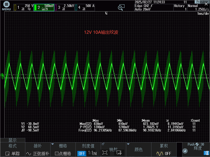Select channel 1 (250 V) box
The height and width of the screenshot is (157, 210).
click(x=23, y=7)
